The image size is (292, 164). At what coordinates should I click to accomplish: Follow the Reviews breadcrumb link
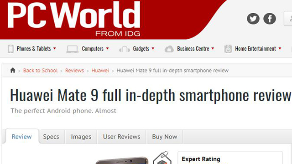click(x=74, y=71)
